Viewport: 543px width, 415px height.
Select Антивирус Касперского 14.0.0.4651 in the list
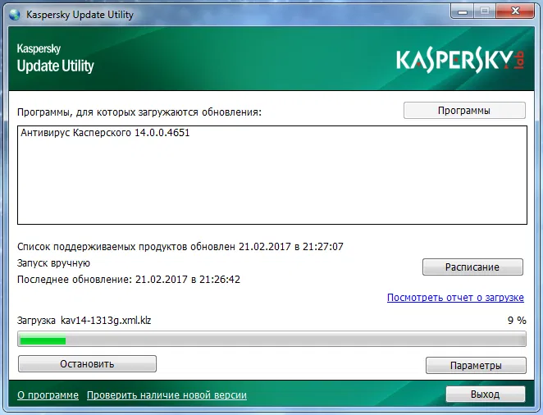pyautogui.click(x=105, y=133)
